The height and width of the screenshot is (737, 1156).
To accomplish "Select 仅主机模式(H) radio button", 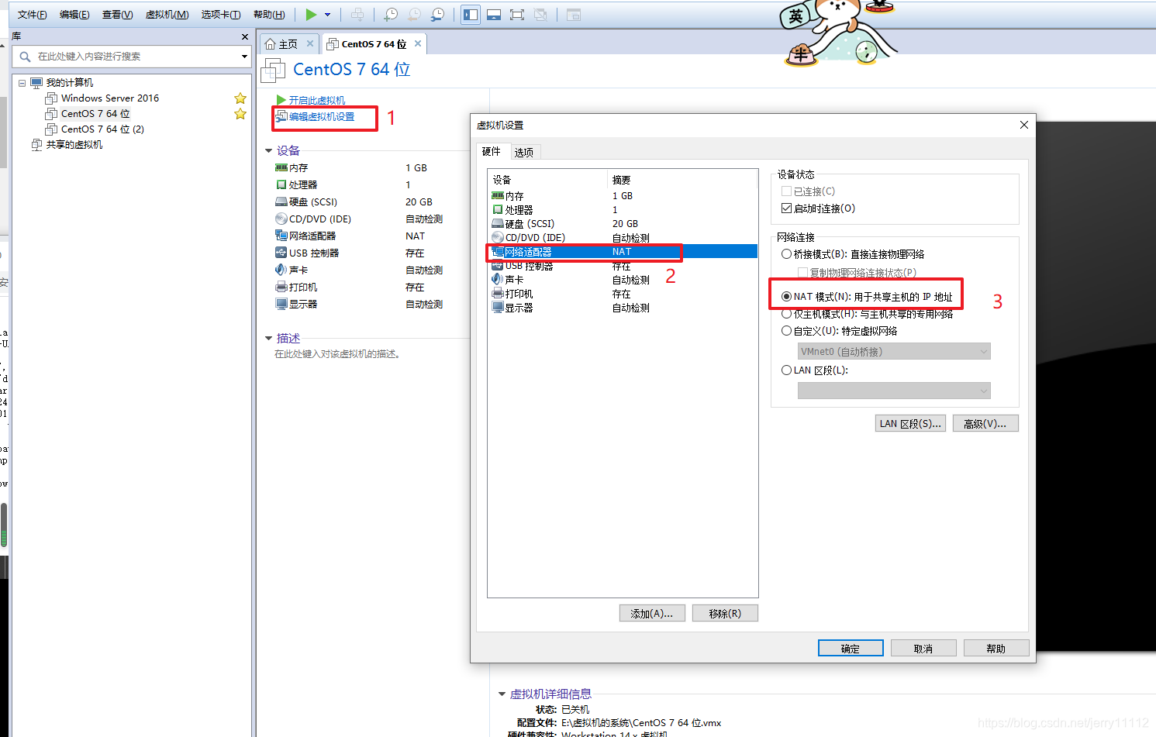I will 787,314.
